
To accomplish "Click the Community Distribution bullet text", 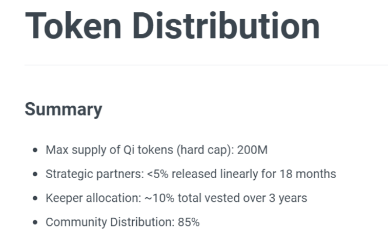I will [122, 222].
